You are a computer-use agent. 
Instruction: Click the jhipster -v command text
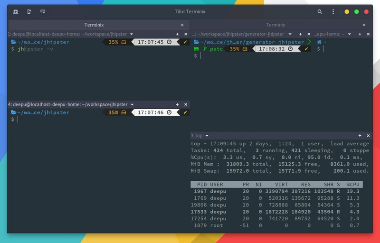[35, 49]
